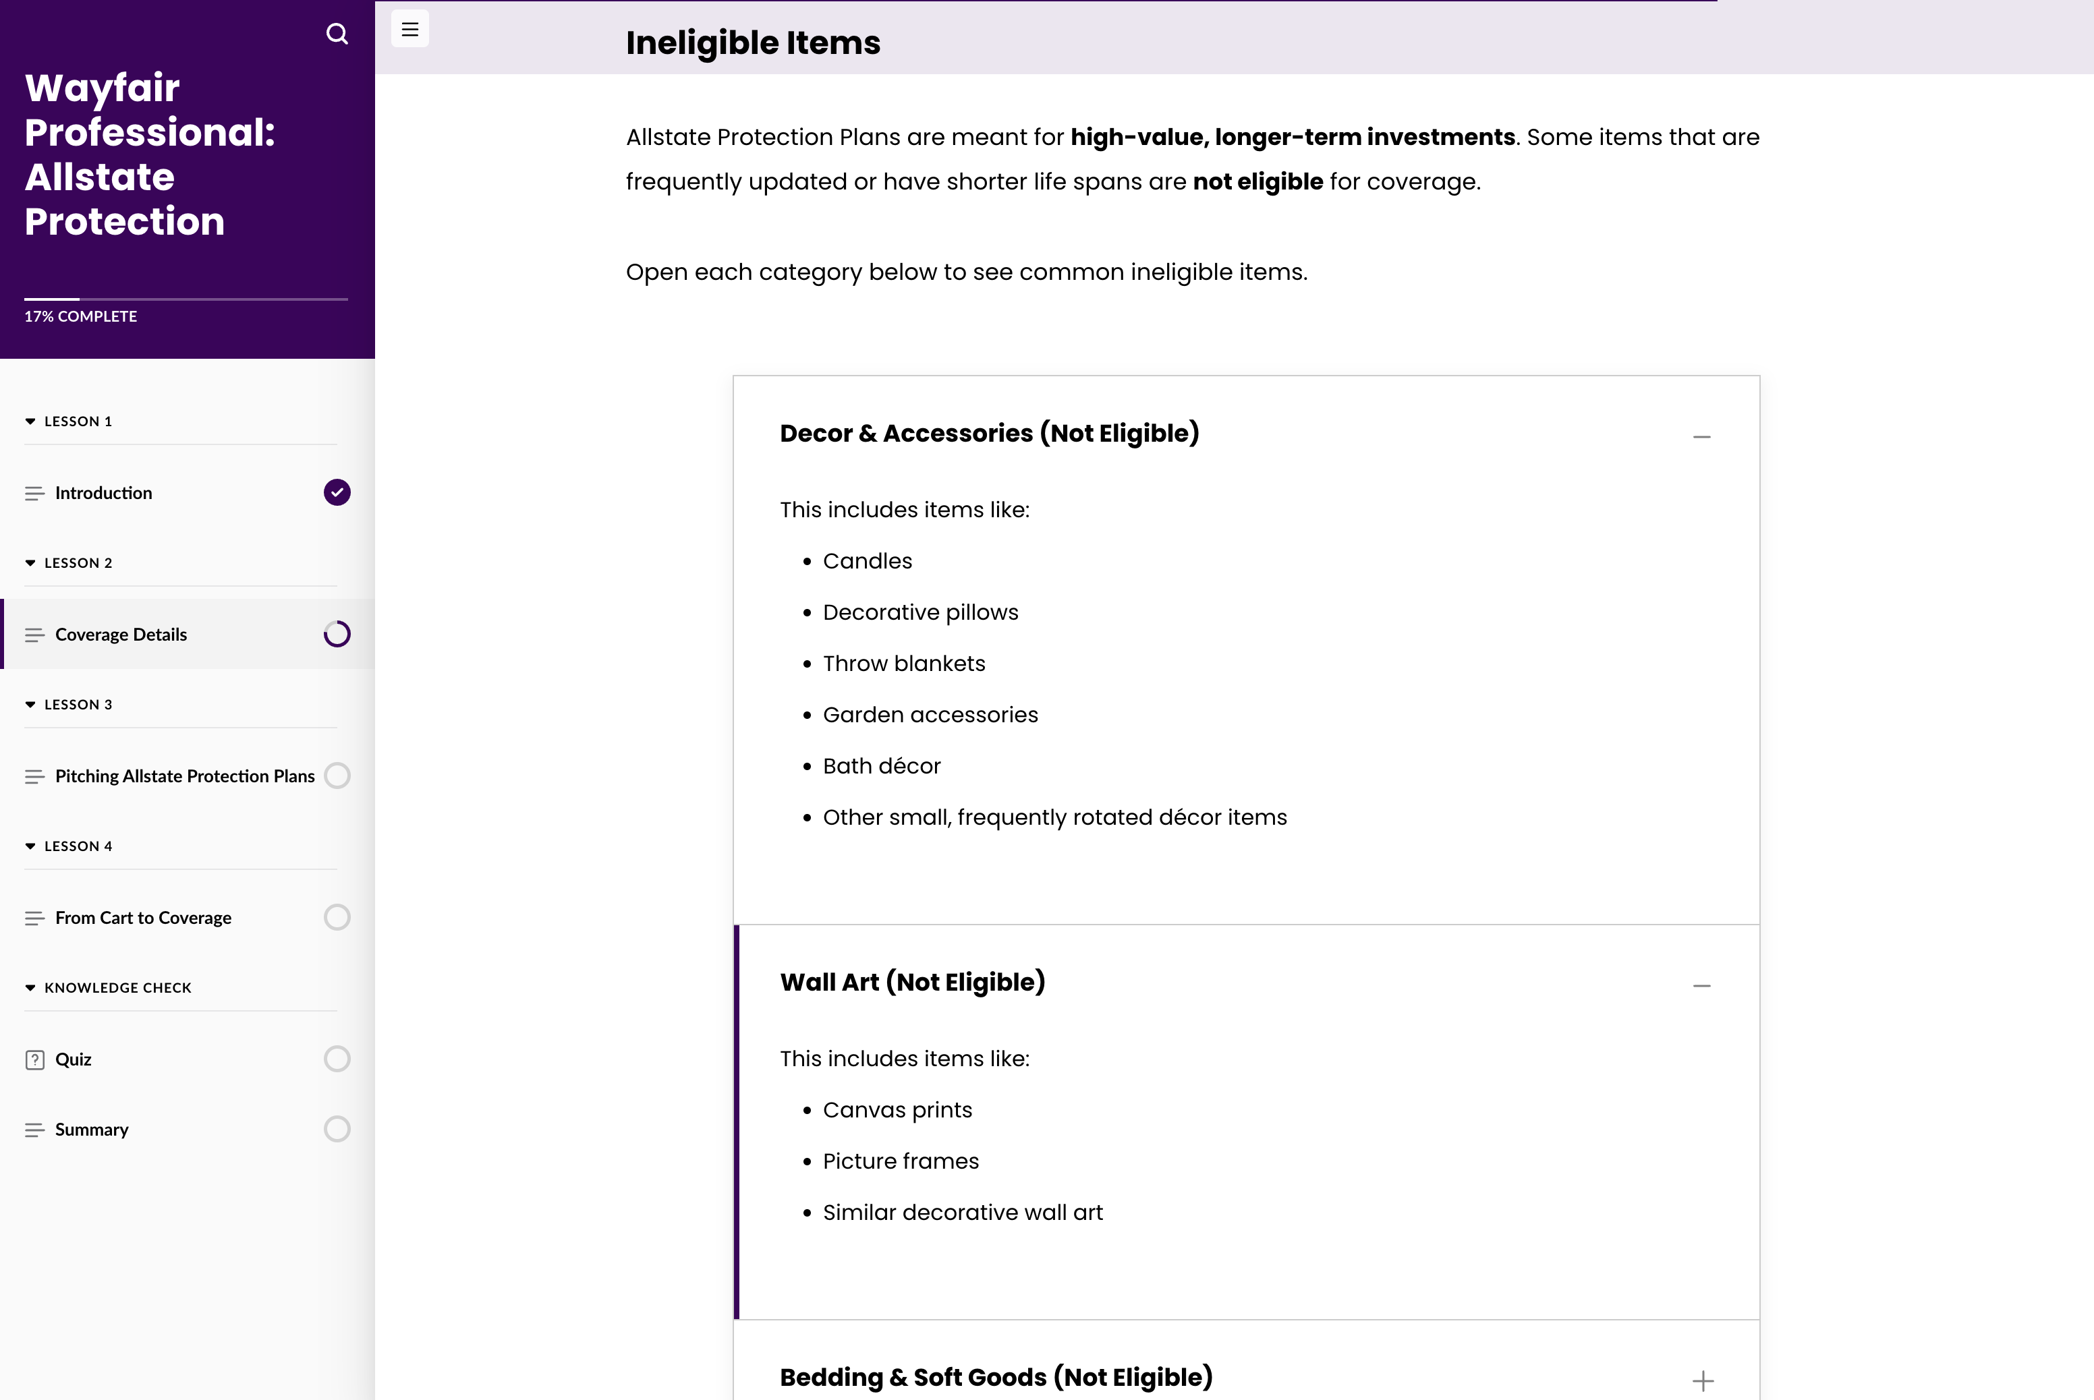The height and width of the screenshot is (1400, 2094).
Task: Collapse the Knowledge Check section arrow
Action: [30, 989]
